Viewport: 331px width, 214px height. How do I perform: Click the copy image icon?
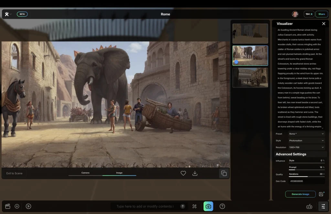[224, 173]
